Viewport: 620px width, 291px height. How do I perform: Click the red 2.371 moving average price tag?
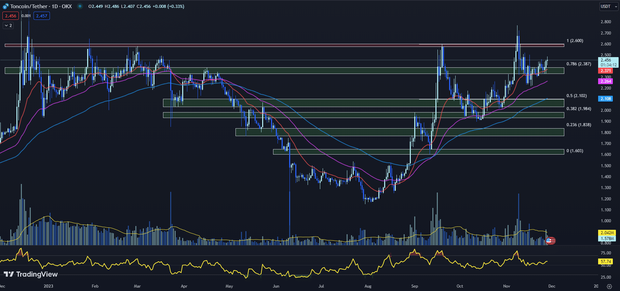point(606,71)
